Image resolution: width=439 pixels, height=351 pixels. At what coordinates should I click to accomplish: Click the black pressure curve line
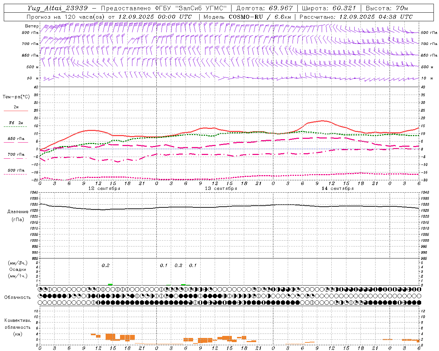[229, 207]
